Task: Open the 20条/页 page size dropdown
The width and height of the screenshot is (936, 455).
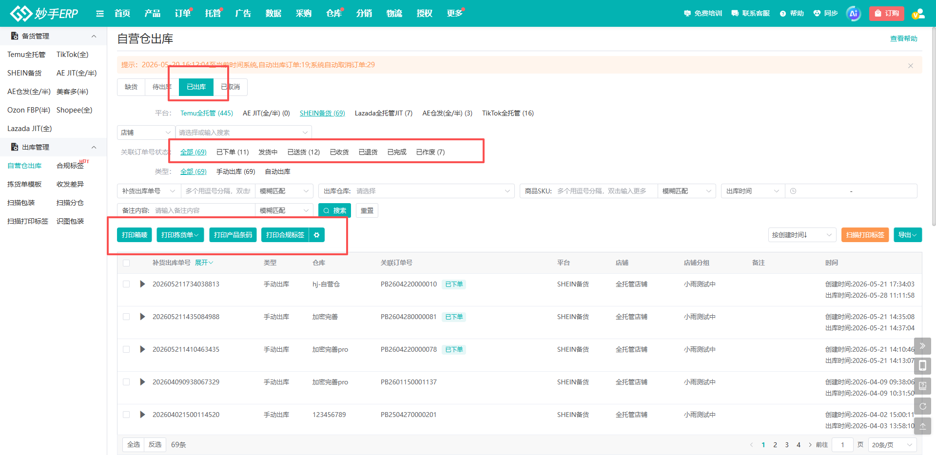Action: click(892, 445)
